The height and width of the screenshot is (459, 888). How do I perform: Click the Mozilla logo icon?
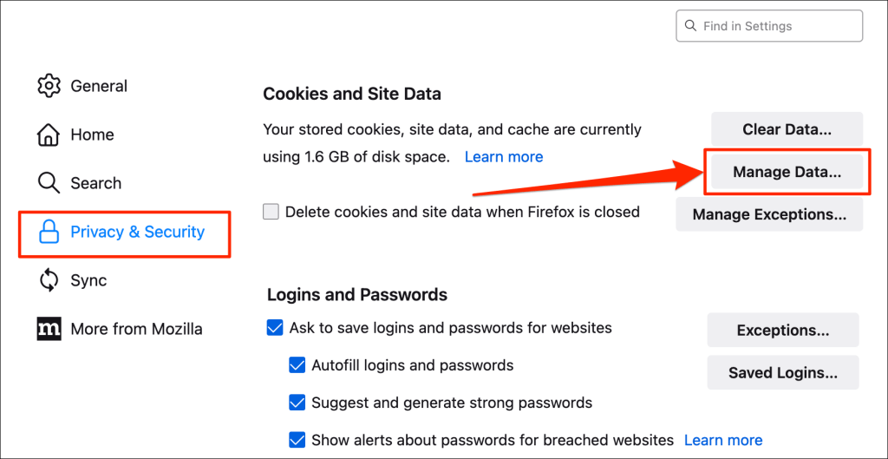49,329
